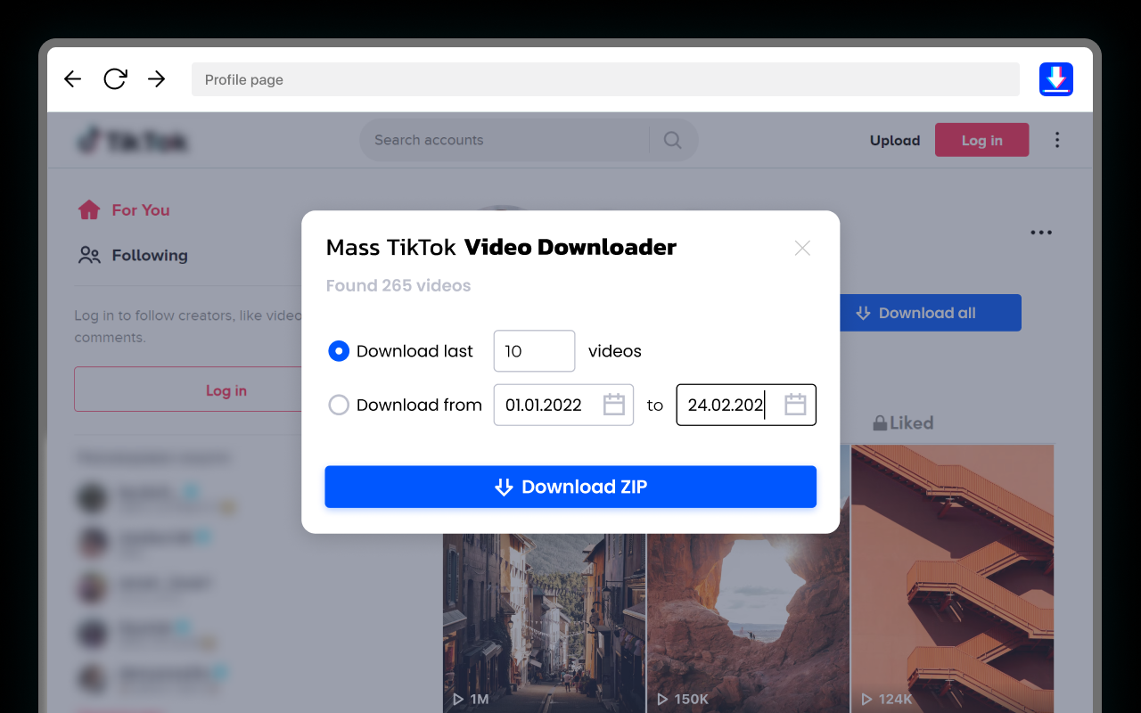Select the Download from date range option

(x=339, y=405)
